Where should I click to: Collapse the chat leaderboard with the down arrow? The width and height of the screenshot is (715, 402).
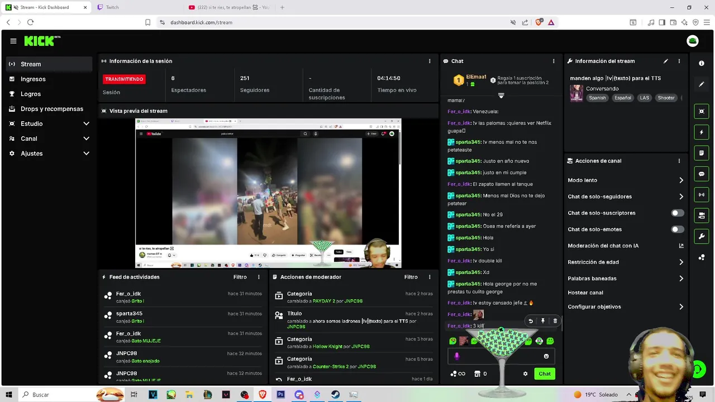(x=501, y=96)
